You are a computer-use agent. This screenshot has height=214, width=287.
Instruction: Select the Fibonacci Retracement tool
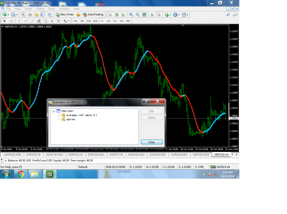tap(46, 21)
